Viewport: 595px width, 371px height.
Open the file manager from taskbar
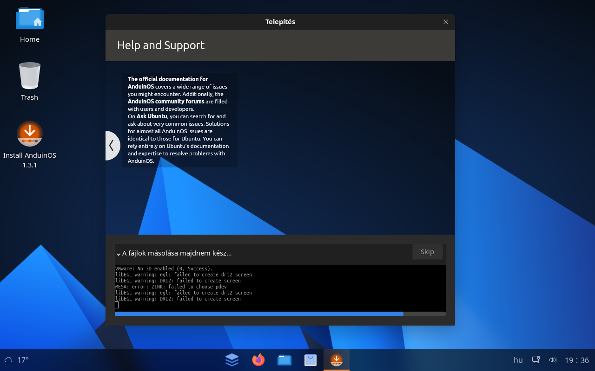[x=284, y=360]
